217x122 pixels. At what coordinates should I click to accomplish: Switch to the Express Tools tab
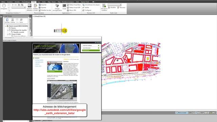(85, 2)
